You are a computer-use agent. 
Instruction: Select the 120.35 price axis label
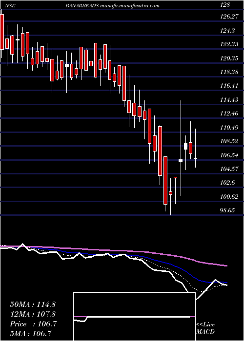pyautogui.click(x=228, y=58)
